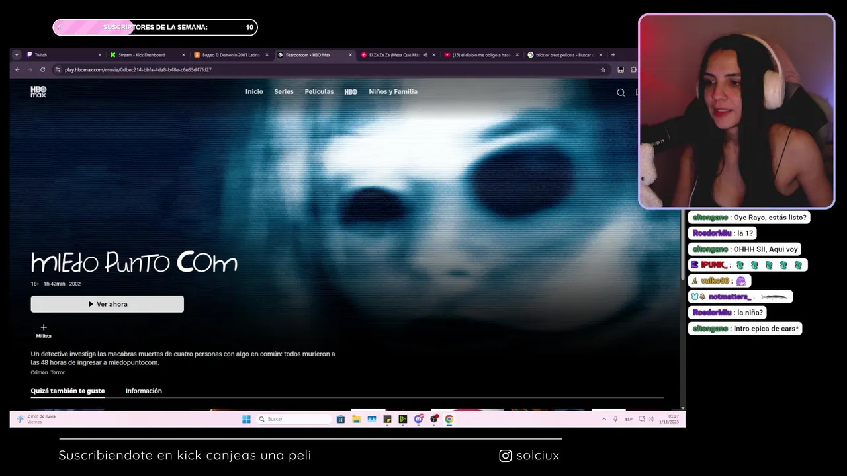Switch to El Demonio 2001 Latino tab
Screen dimensions: 847x476
coord(231,55)
